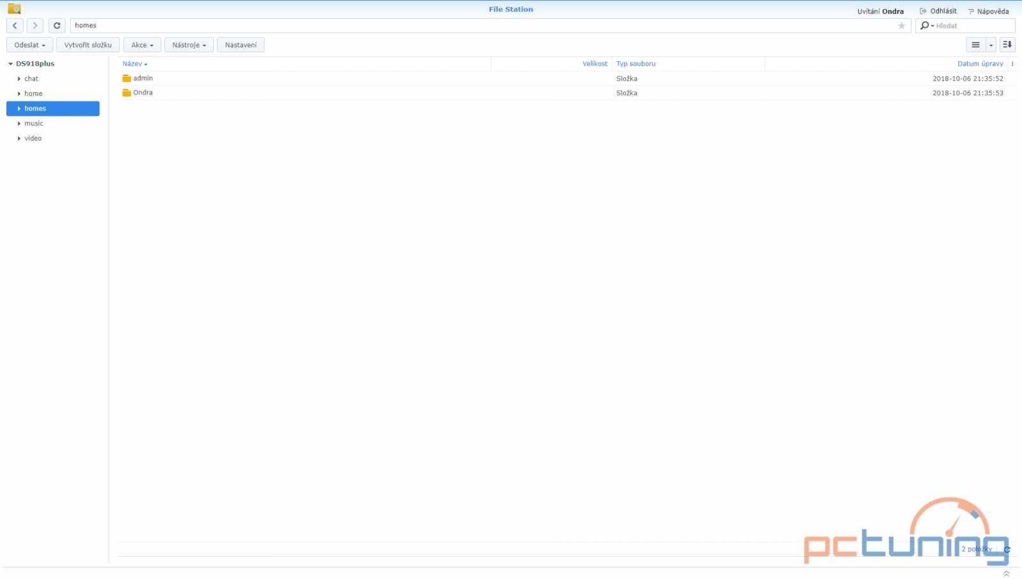
Task: Click the admin folder icon
Action: pos(126,79)
